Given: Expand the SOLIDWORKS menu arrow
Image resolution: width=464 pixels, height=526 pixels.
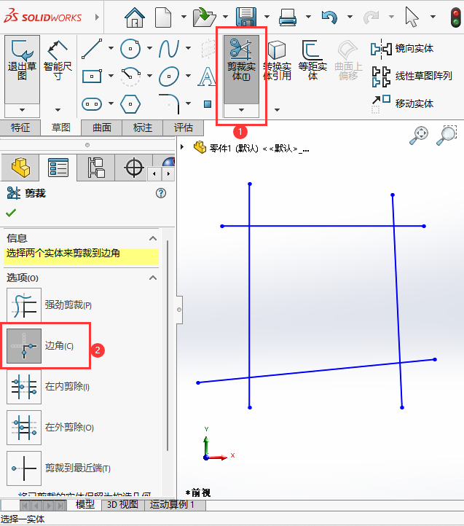Looking at the screenshot, I should 97,17.
